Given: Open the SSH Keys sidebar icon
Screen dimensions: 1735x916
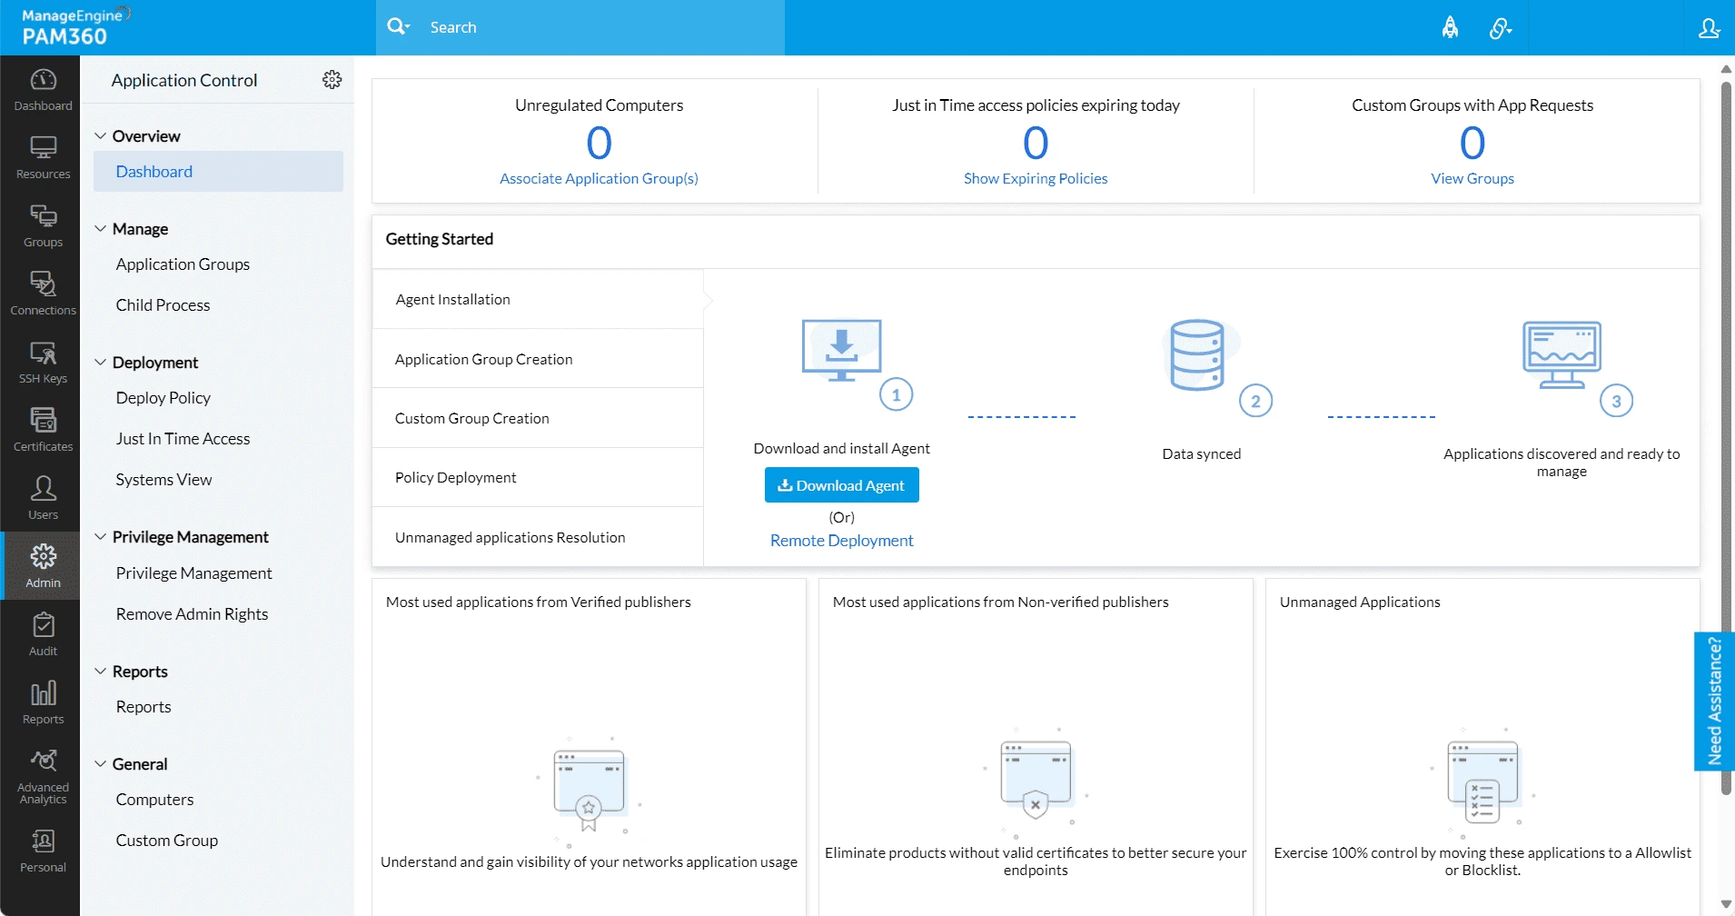Looking at the screenshot, I should 43,362.
